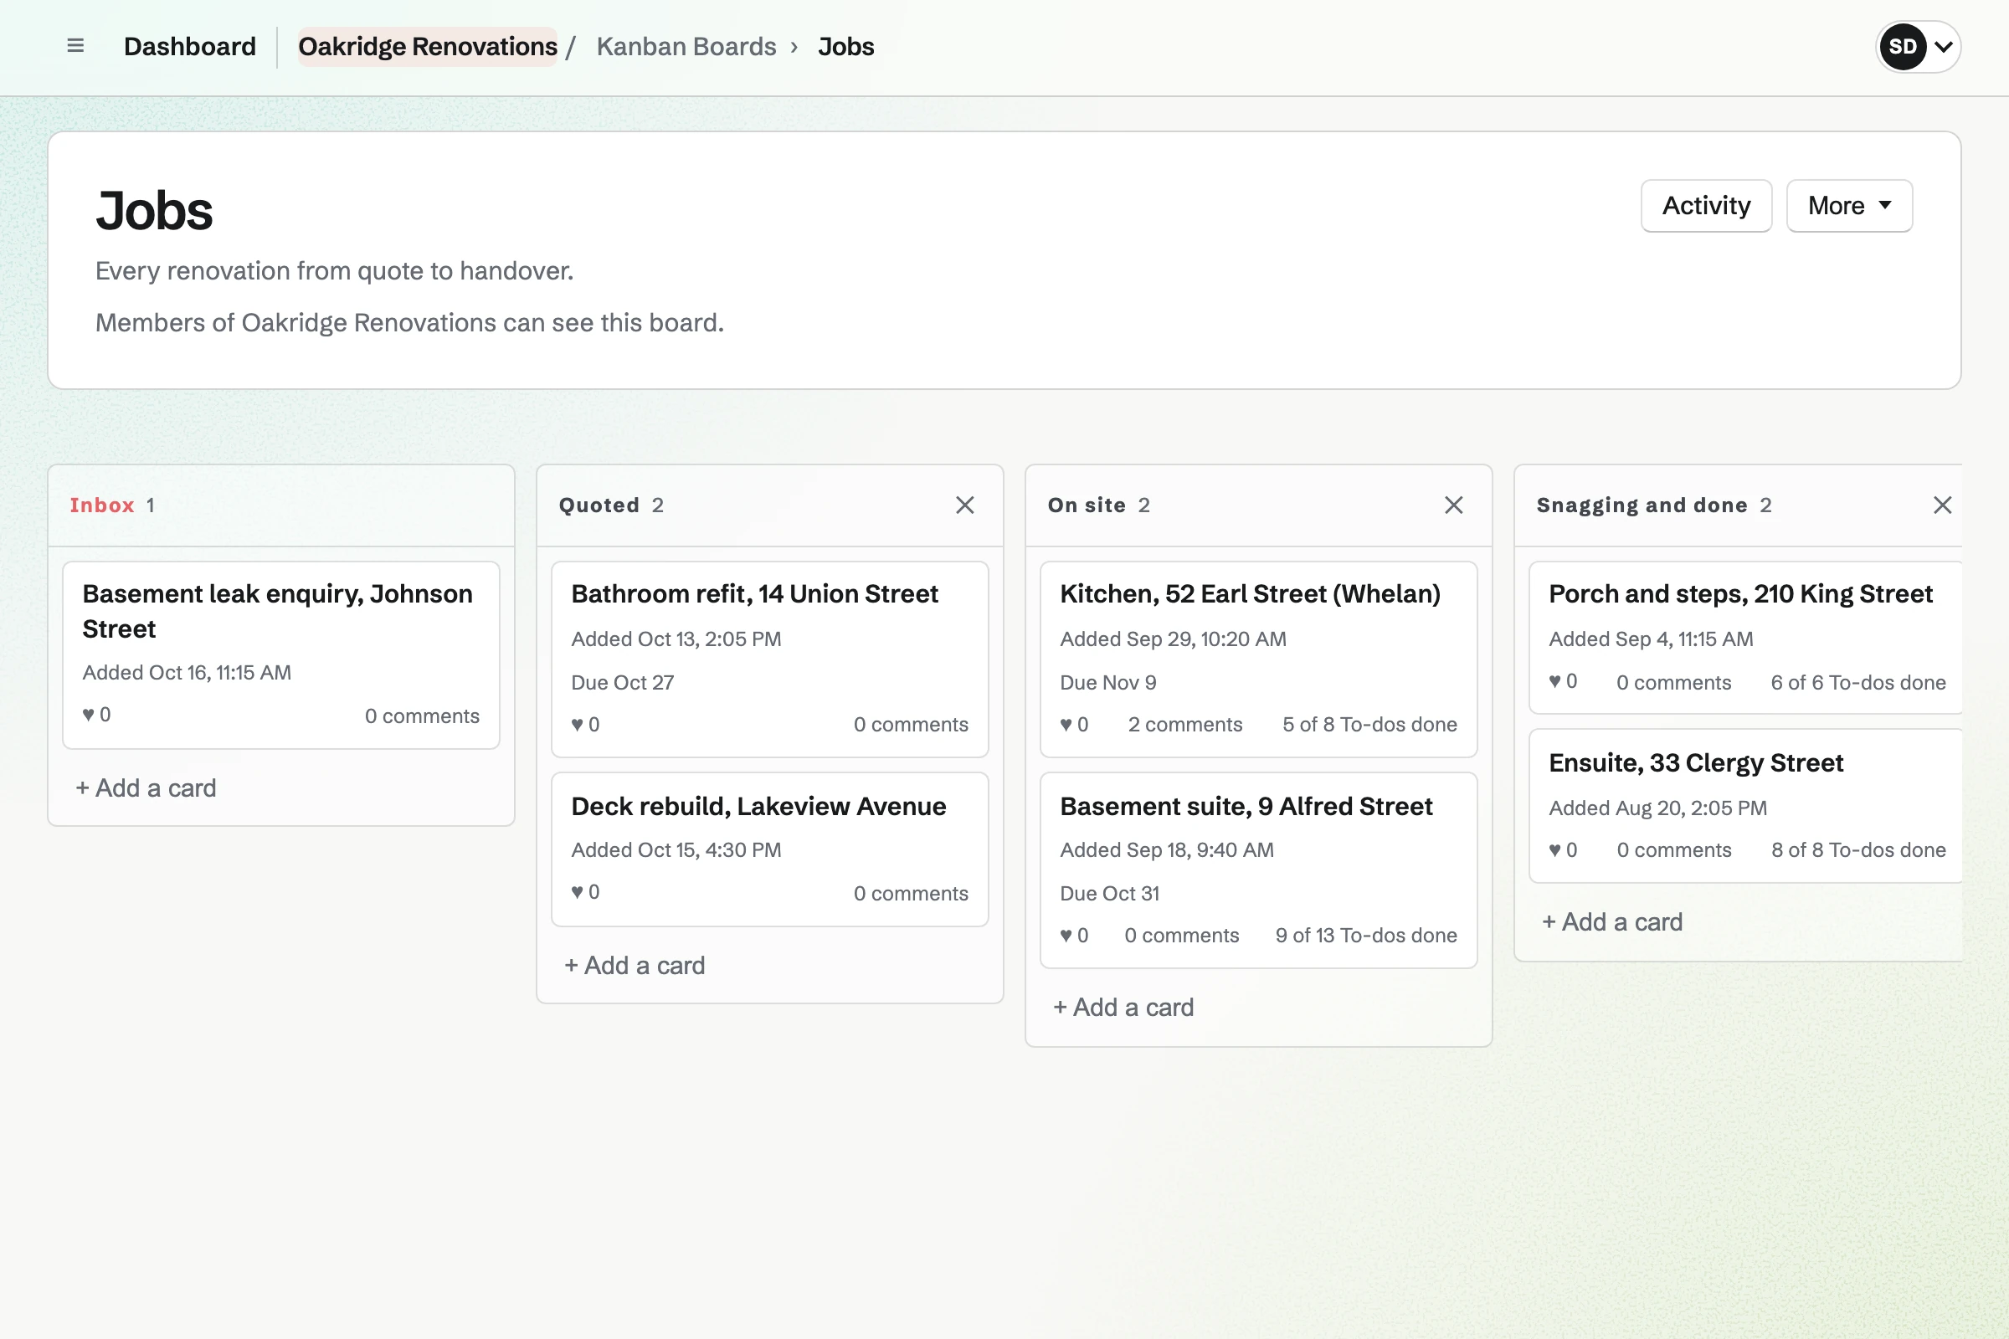
Task: Click 'Due Oct 27' on Bathroom refit
Action: (x=622, y=682)
